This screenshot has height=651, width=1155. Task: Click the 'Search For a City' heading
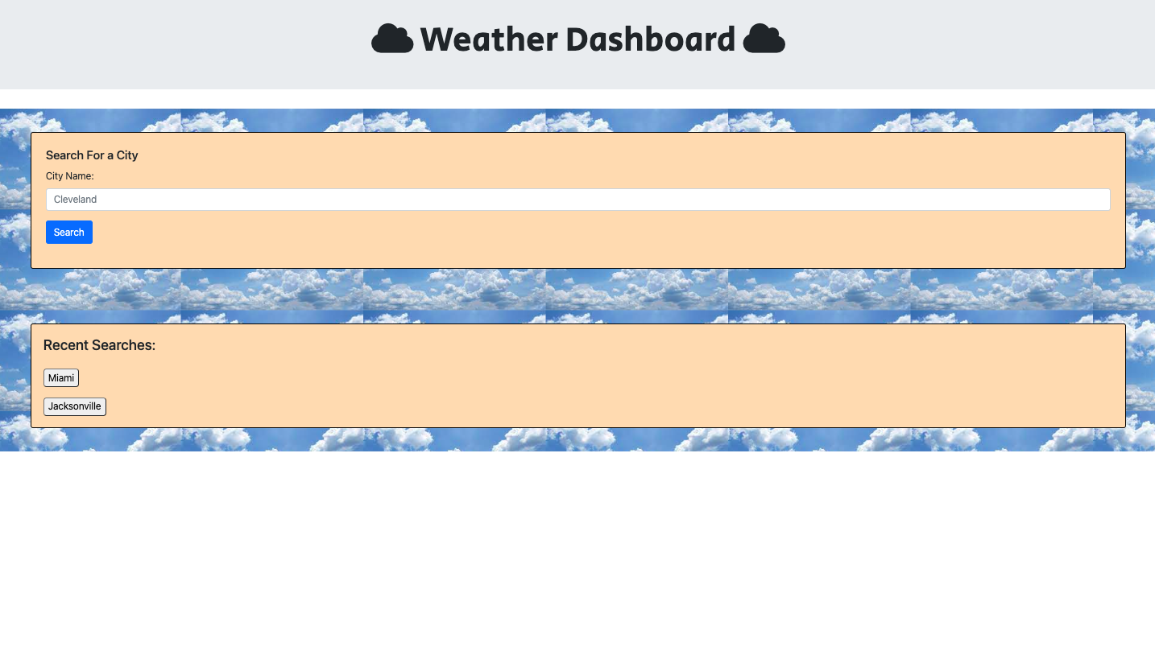(x=92, y=155)
